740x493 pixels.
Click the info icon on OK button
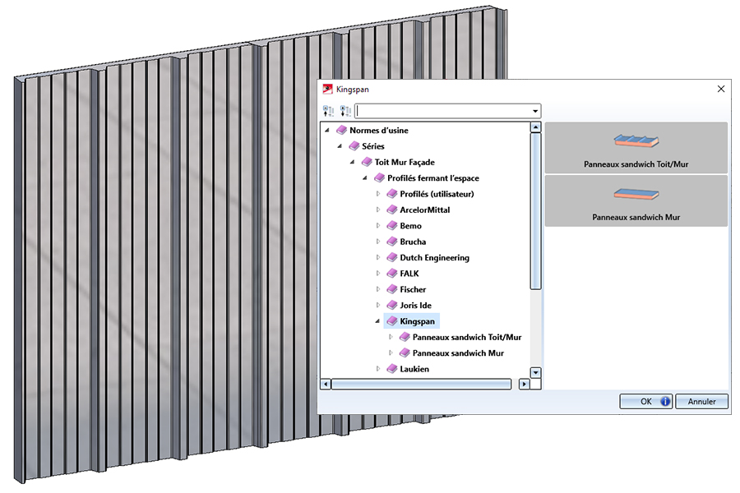point(665,402)
